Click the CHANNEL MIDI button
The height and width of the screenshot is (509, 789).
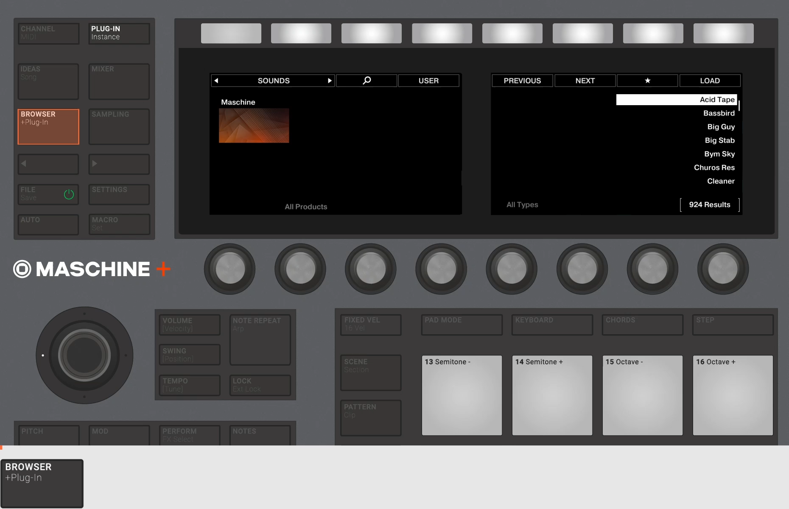point(48,34)
